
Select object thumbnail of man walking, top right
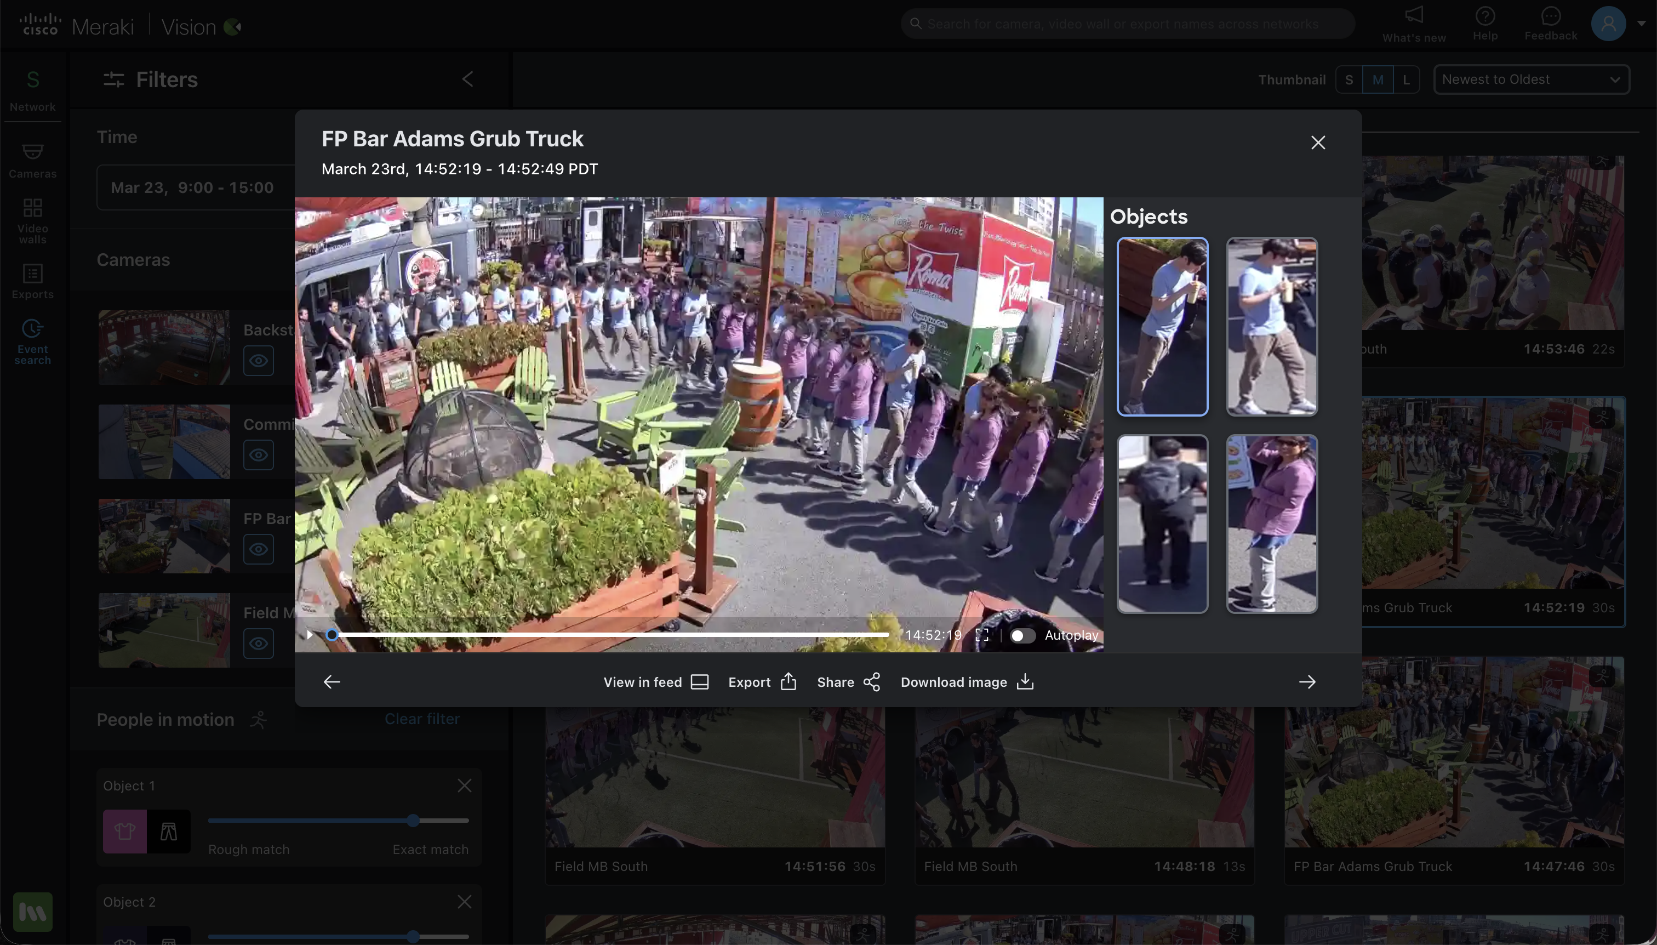1272,327
